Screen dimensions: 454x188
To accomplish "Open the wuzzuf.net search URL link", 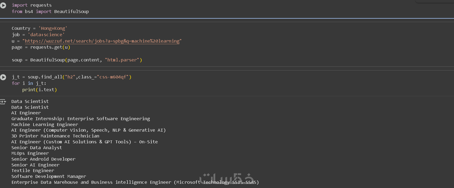I will click(102, 41).
